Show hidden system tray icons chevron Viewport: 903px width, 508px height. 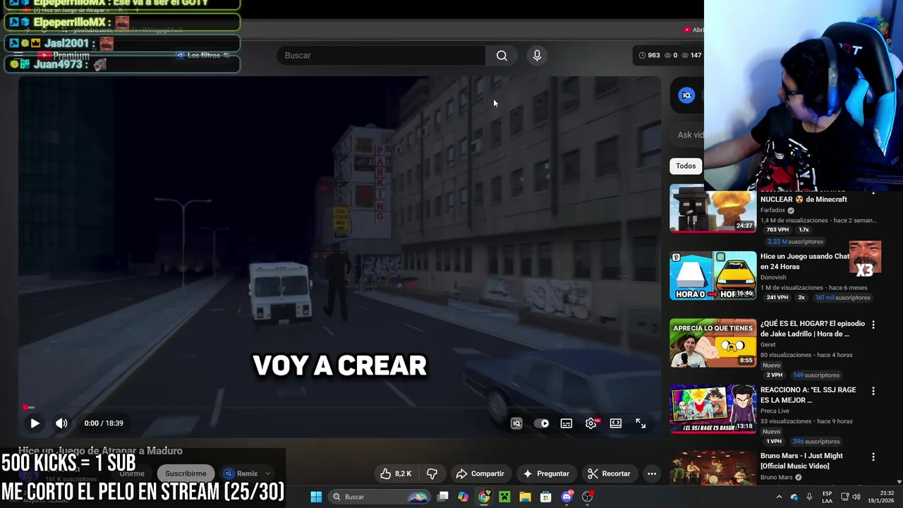pos(779,497)
